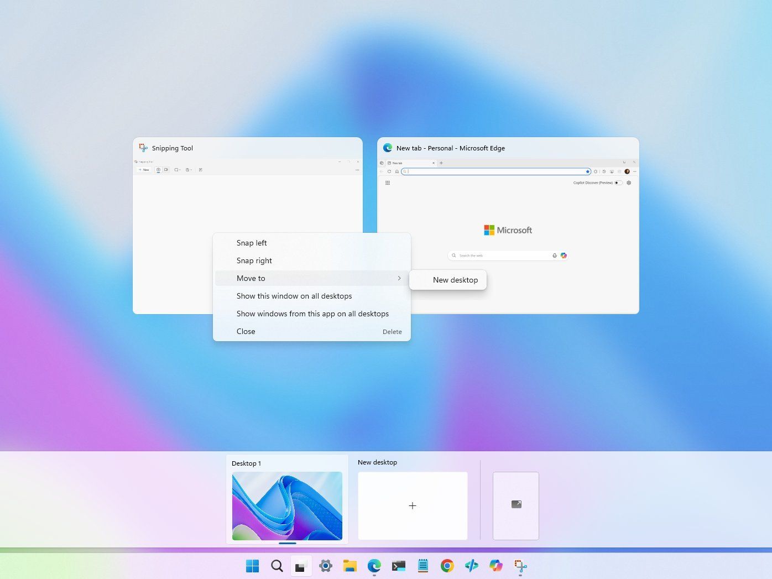
Task: Click the Copilot icon in Edge search box
Action: pyautogui.click(x=564, y=255)
